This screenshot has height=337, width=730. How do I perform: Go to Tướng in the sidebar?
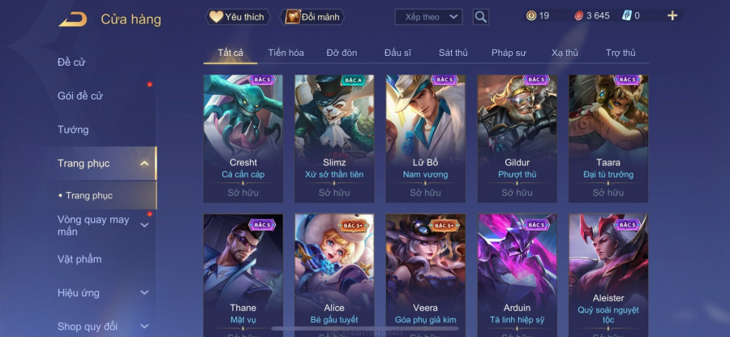click(73, 130)
